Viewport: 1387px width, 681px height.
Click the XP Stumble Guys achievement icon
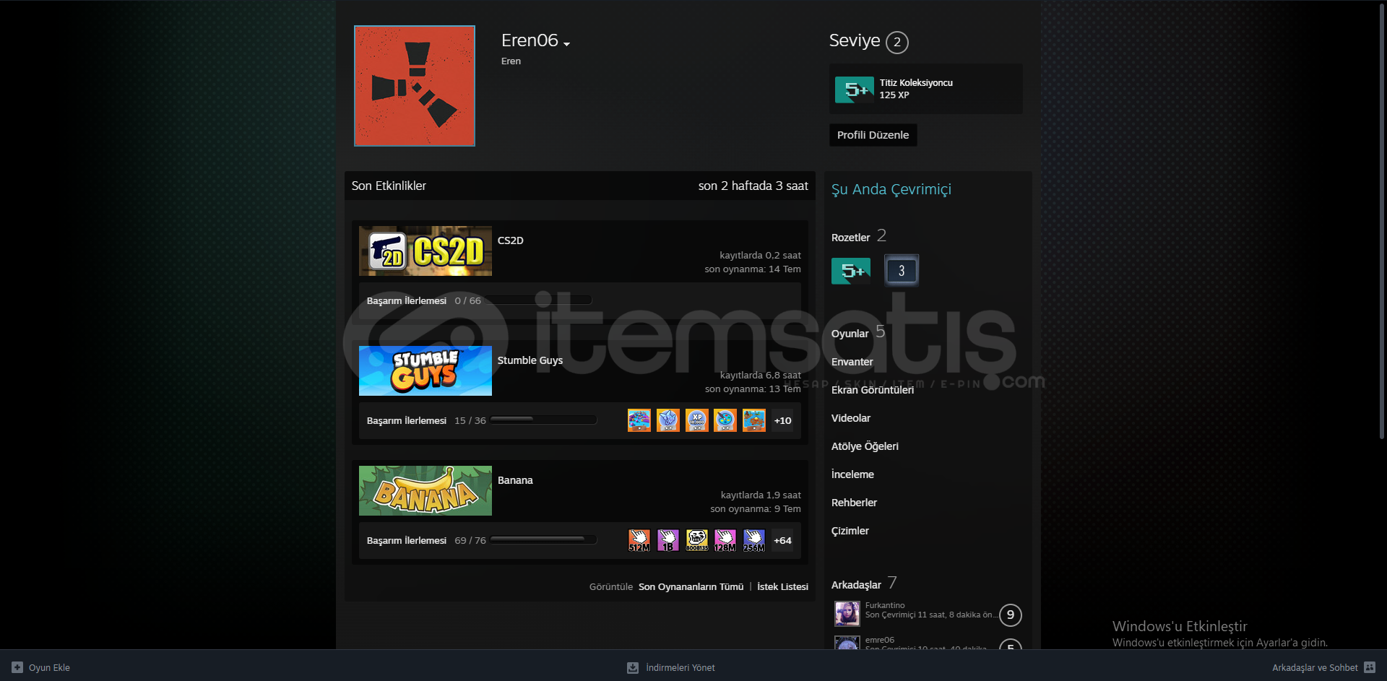[x=697, y=420]
